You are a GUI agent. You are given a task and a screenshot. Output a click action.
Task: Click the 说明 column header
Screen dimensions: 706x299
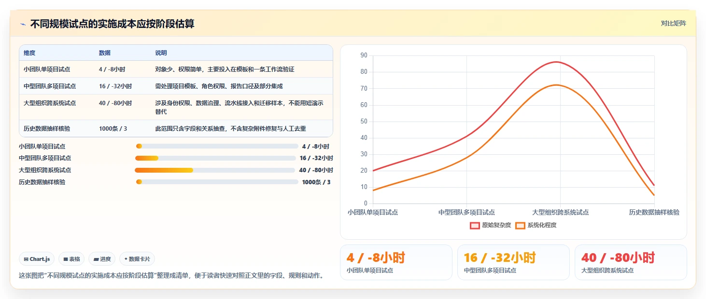click(161, 53)
